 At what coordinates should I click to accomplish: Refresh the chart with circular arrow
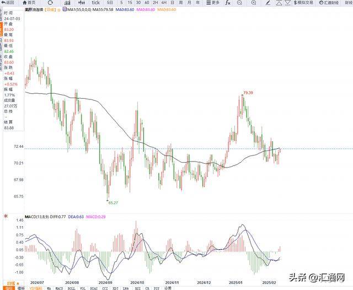click(50, 3)
